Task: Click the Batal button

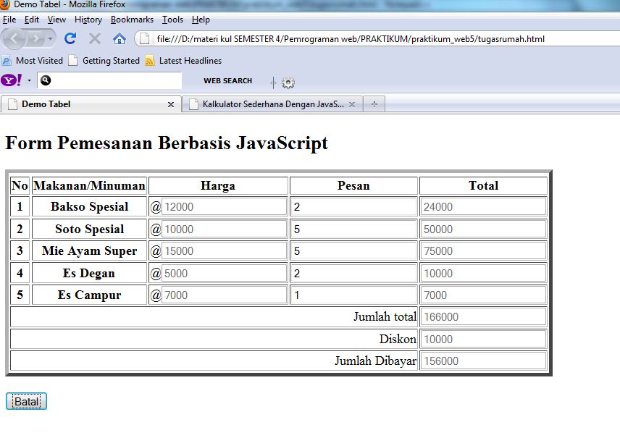Action: click(x=26, y=400)
